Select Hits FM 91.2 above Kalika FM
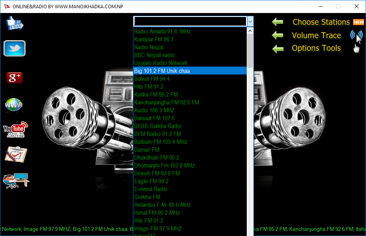This screenshot has height=236, width=366. [190, 87]
